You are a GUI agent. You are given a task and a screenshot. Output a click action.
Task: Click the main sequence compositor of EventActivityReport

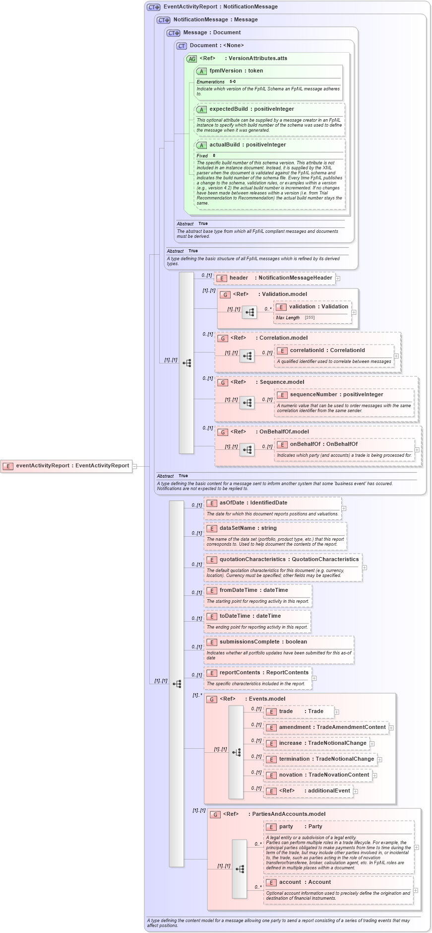tap(177, 684)
